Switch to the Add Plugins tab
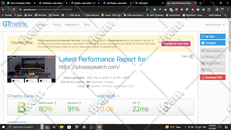The width and height of the screenshot is (231, 130). pos(118,3)
